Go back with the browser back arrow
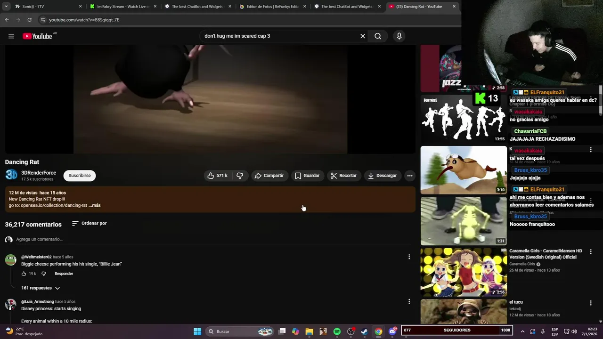 click(7, 20)
